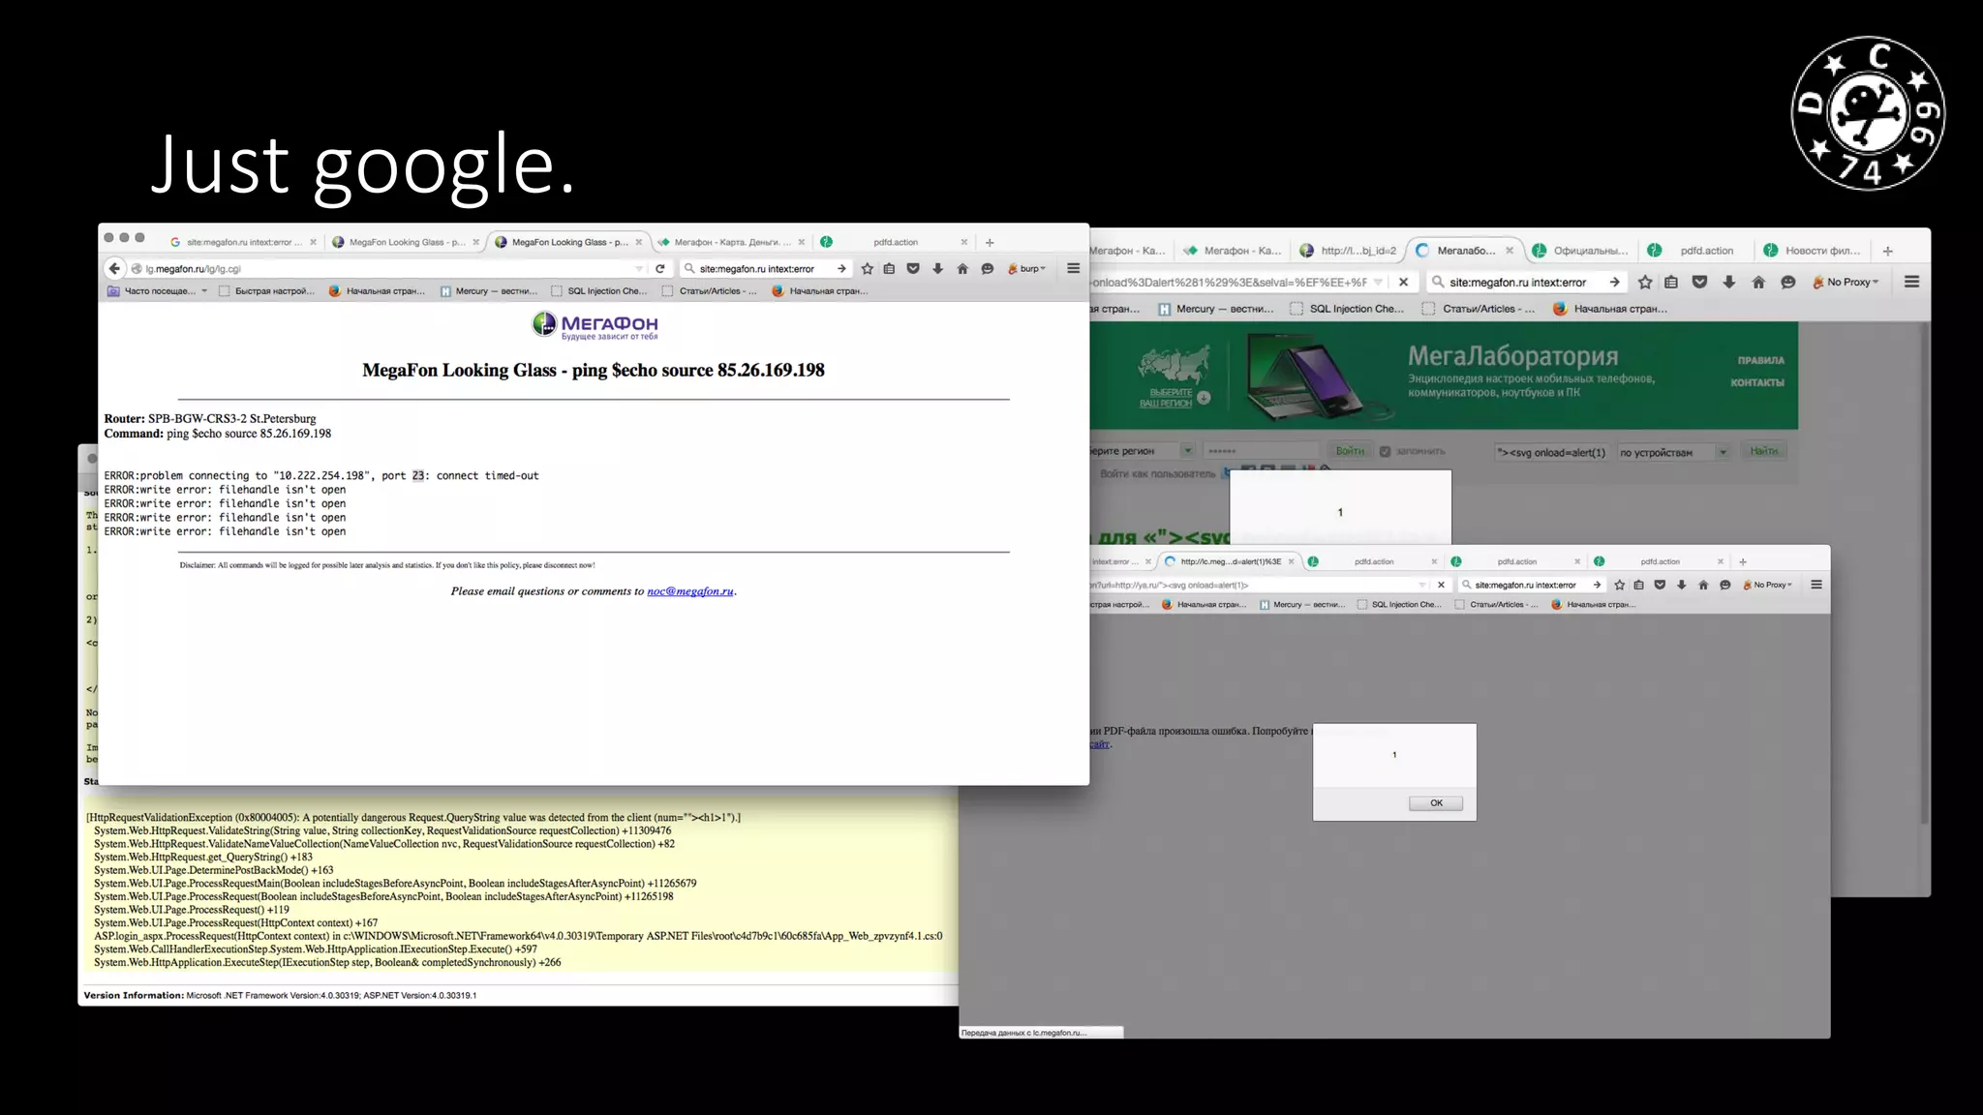Open hamburger menu in PDF error window
This screenshot has height=1115, width=1983.
(1816, 585)
